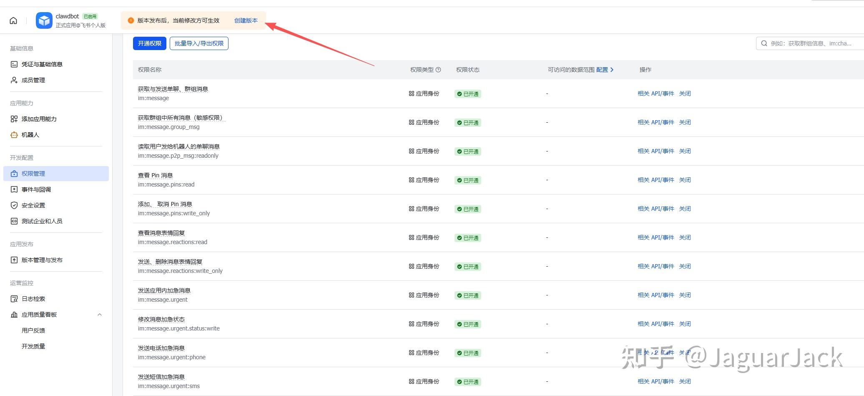
Task: Click the orange warning icon in banner
Action: [x=131, y=20]
